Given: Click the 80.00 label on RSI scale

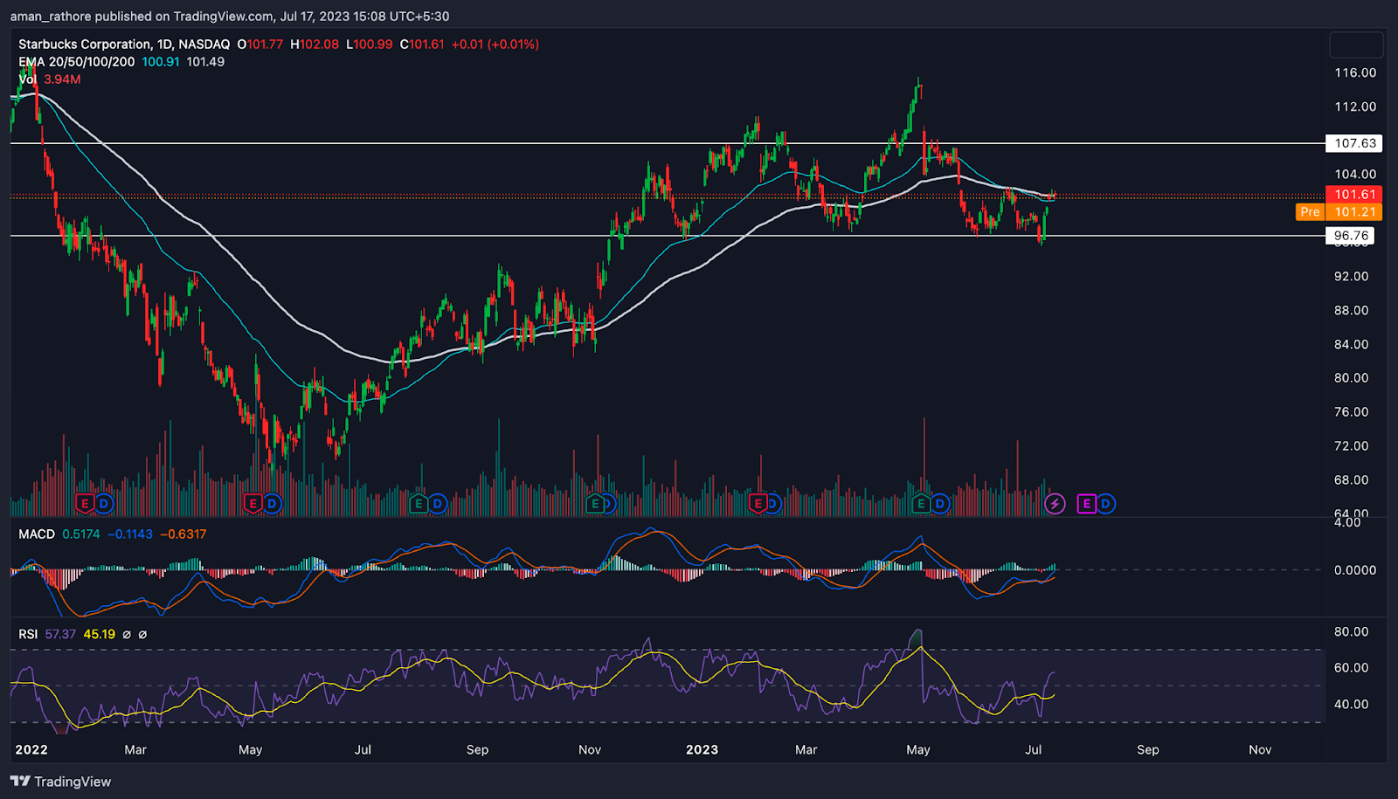Looking at the screenshot, I should coord(1351,631).
